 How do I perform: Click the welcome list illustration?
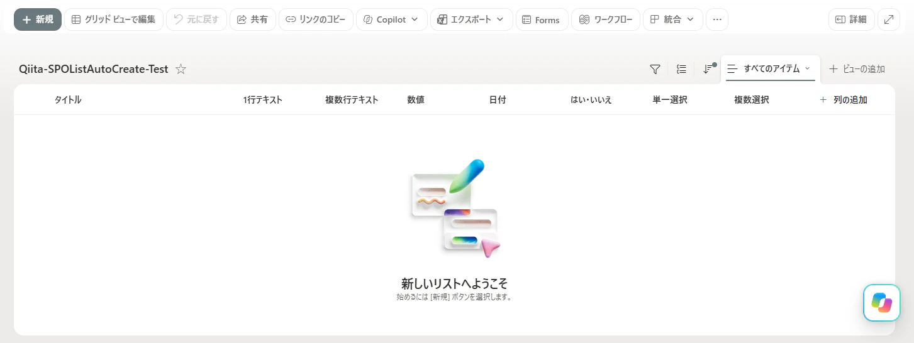click(454, 209)
